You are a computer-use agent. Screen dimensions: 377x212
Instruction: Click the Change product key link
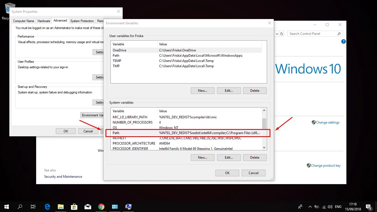[x=326, y=166]
